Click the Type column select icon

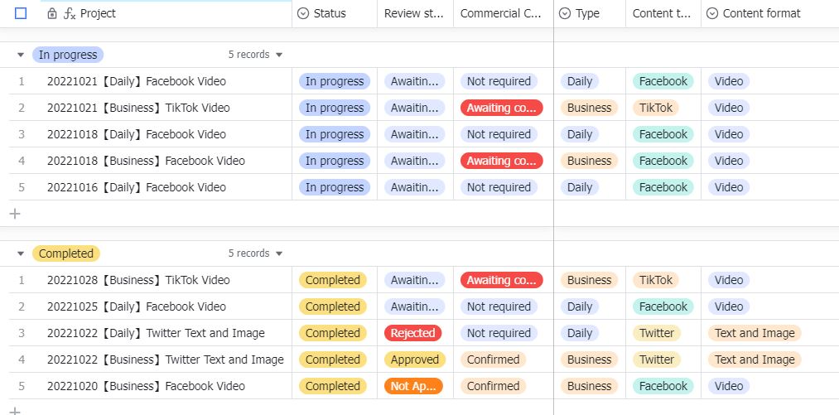point(565,14)
